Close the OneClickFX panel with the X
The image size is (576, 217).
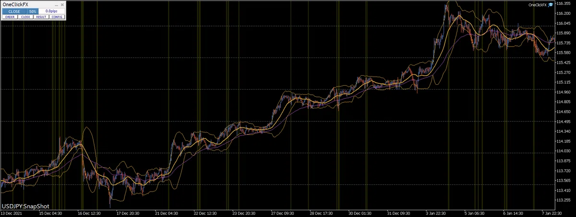(x=62, y=4)
